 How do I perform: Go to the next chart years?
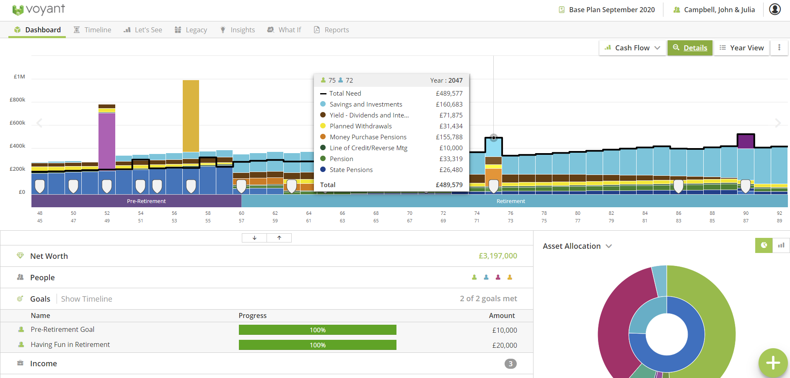[x=778, y=123]
